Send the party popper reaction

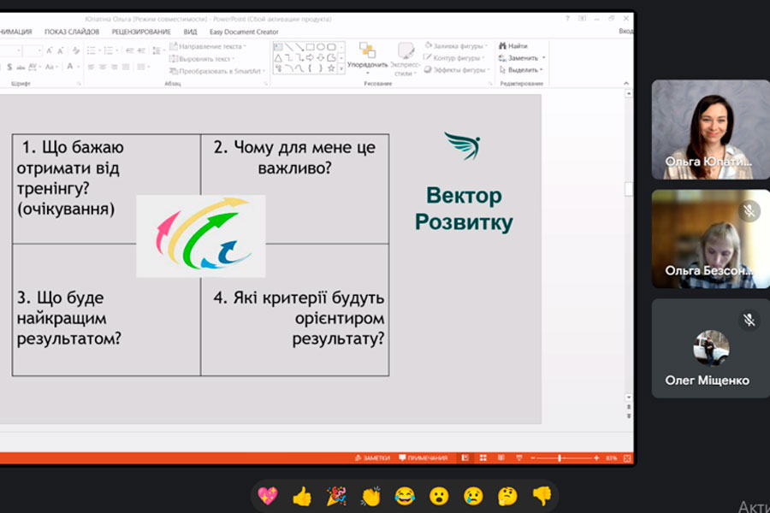pyautogui.click(x=336, y=496)
